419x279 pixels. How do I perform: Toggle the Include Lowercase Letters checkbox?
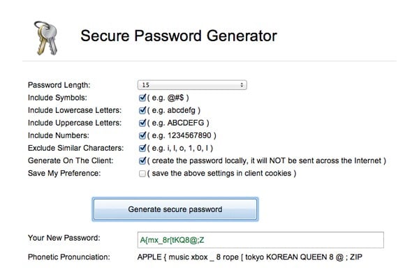coord(142,110)
